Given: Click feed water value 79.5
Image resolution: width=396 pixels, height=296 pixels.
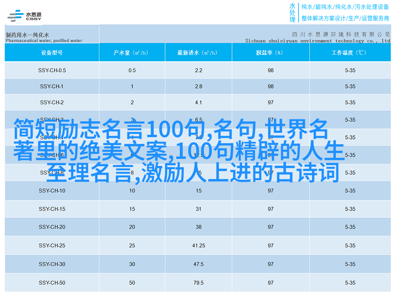Looking at the screenshot, I should (x=198, y=283).
